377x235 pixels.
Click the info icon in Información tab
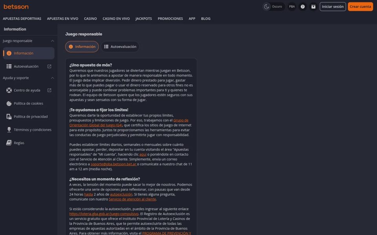tap(71, 47)
